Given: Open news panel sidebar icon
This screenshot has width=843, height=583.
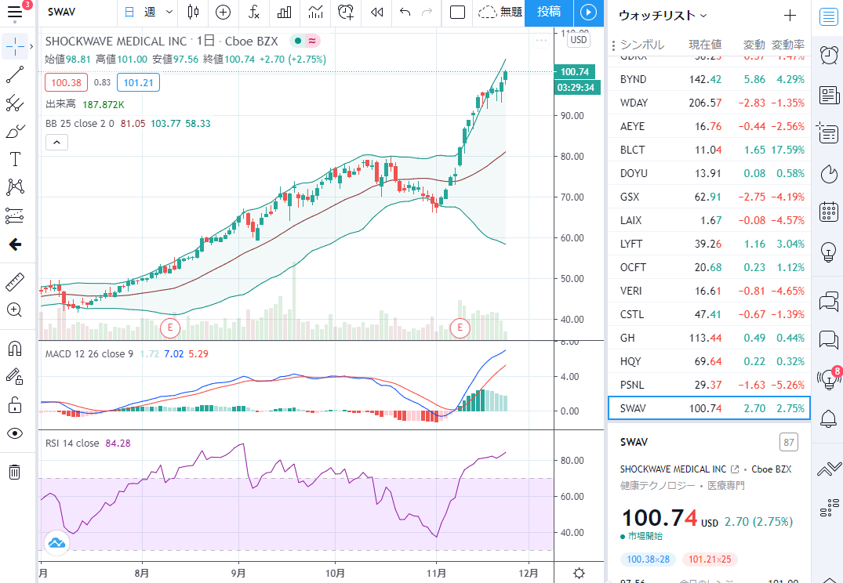Looking at the screenshot, I should coord(828,95).
